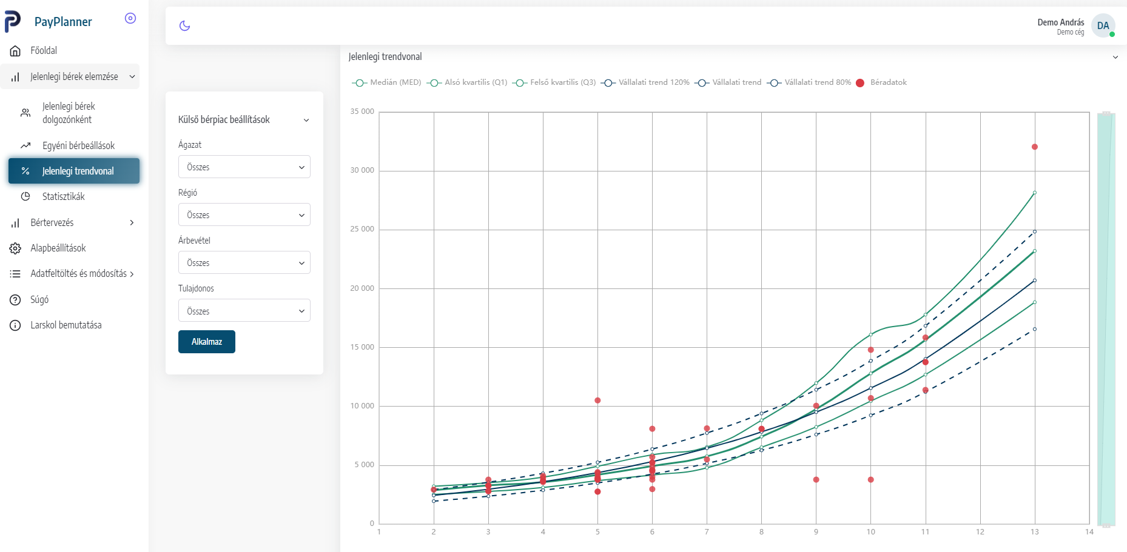Click the percent icon for Jelenlegi trendvonal

pos(25,171)
